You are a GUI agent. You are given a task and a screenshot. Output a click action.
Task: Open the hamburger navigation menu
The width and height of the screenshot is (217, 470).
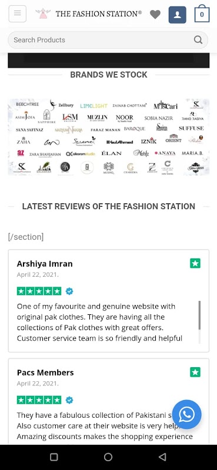18,14
